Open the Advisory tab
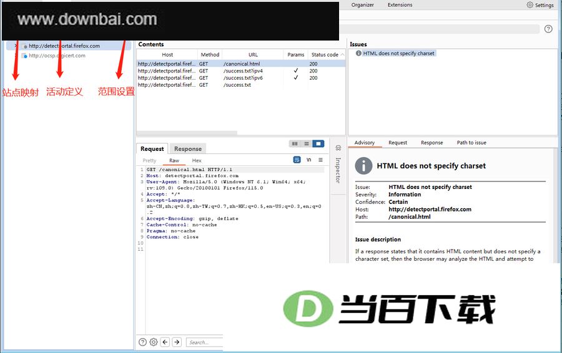The image size is (562, 353). click(x=365, y=142)
